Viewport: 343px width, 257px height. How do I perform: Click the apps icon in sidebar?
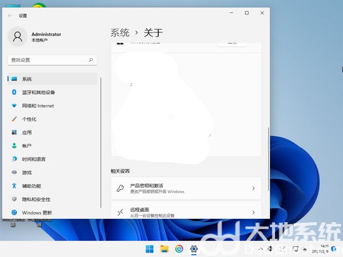click(x=14, y=132)
